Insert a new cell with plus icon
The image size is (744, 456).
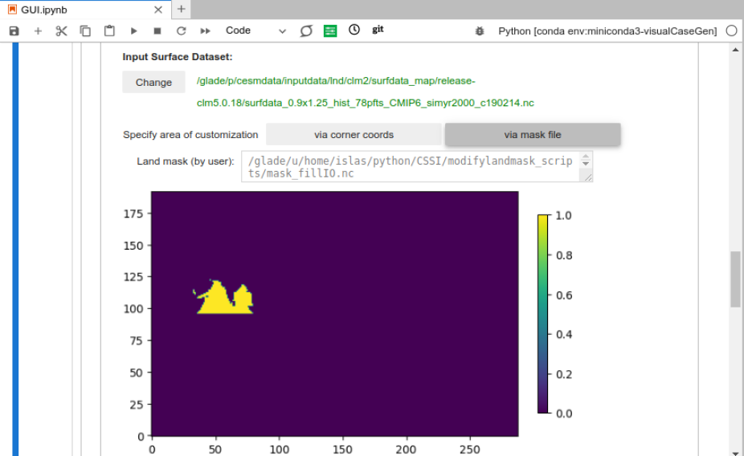(x=38, y=31)
